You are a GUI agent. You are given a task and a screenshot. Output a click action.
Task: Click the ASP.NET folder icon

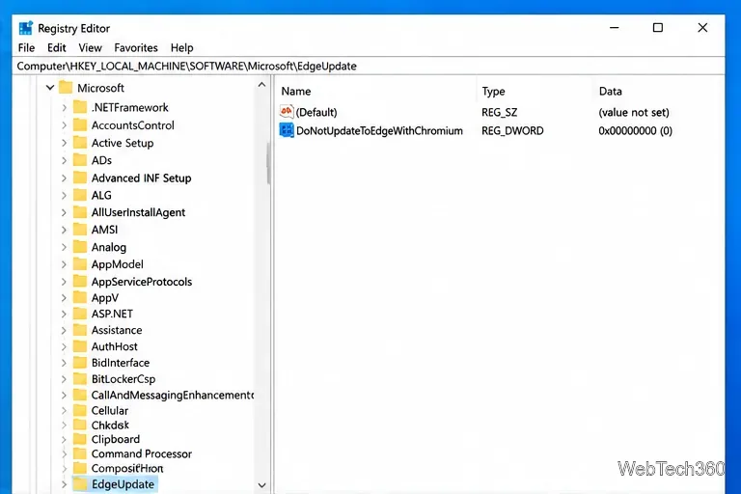coord(80,314)
